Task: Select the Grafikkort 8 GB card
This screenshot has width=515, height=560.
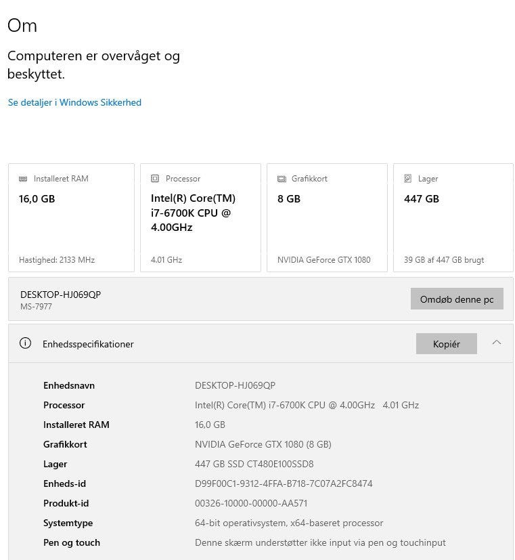Action: coord(327,217)
